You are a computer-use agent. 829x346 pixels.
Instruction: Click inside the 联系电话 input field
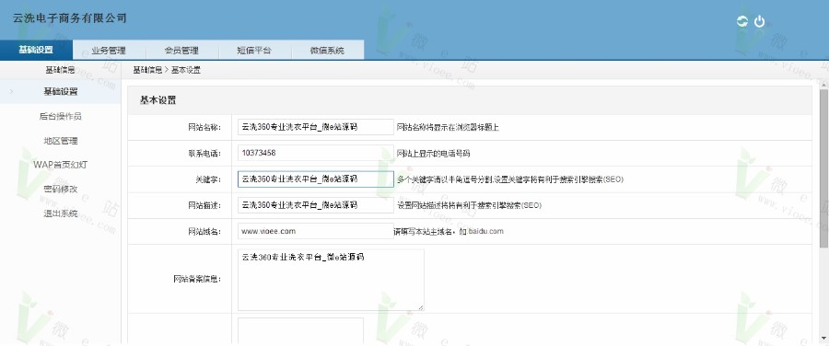pyautogui.click(x=316, y=153)
